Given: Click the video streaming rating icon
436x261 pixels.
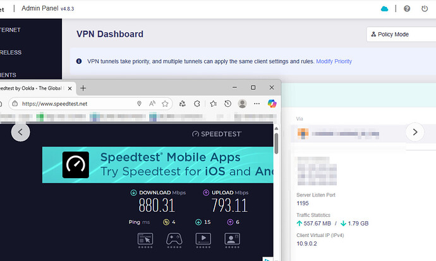Looking at the screenshot, I should pos(203,239).
